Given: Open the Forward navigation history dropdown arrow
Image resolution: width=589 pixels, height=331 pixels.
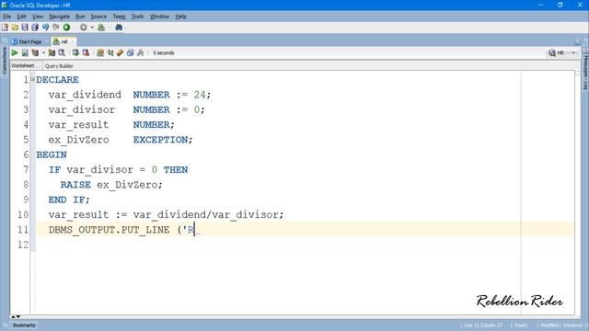Looking at the screenshot, I should (x=91, y=28).
